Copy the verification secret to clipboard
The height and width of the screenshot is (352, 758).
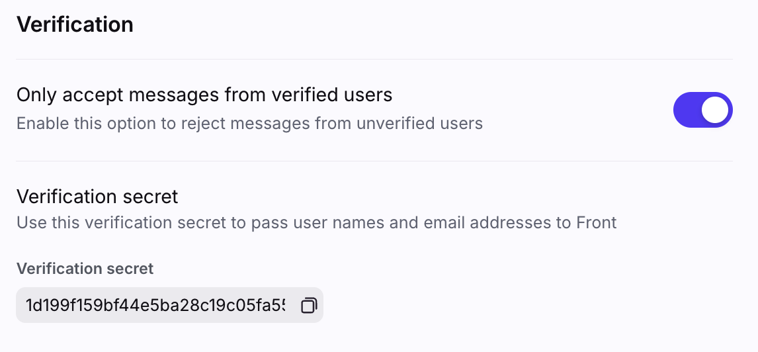pyautogui.click(x=308, y=305)
